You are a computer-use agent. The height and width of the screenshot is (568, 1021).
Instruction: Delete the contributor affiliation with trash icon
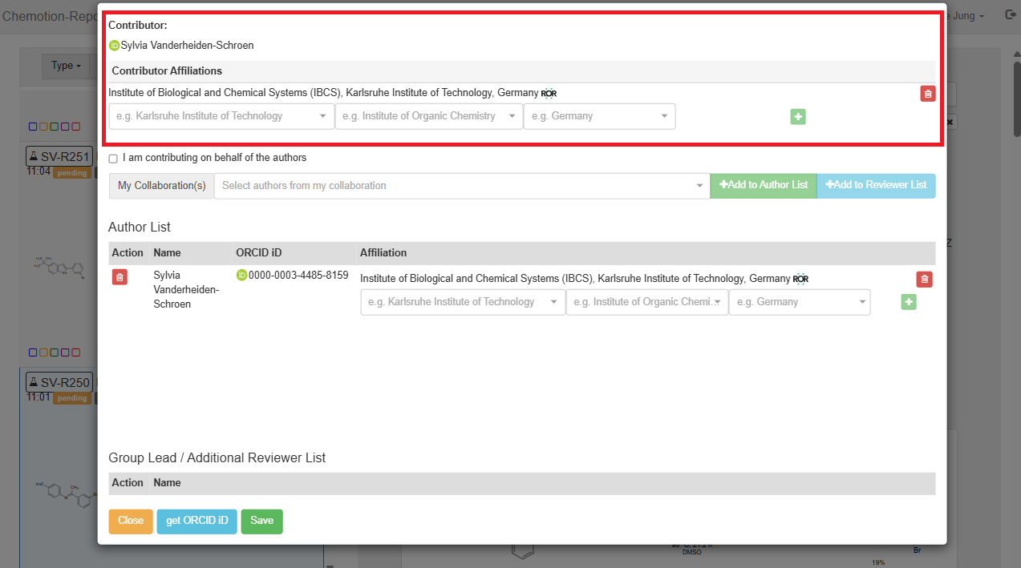(x=927, y=94)
